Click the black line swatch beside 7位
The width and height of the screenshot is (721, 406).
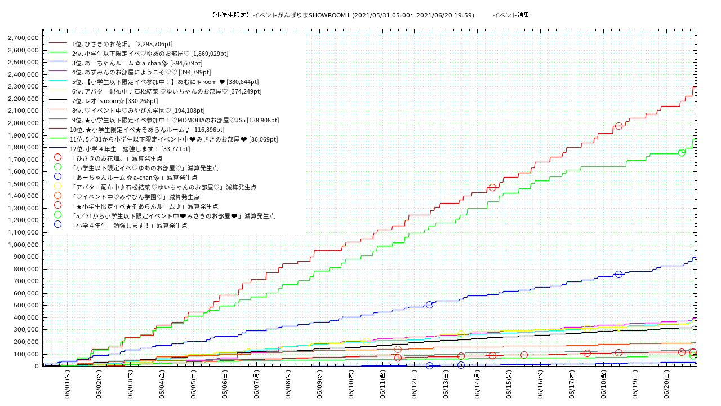pyautogui.click(x=57, y=100)
